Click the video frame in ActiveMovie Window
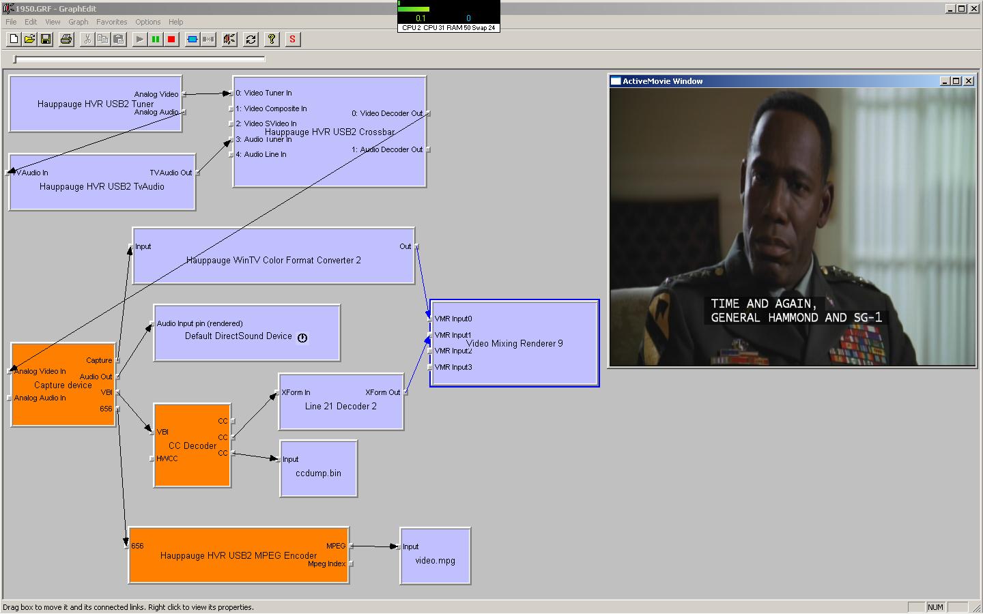983x614 pixels. pyautogui.click(x=793, y=226)
